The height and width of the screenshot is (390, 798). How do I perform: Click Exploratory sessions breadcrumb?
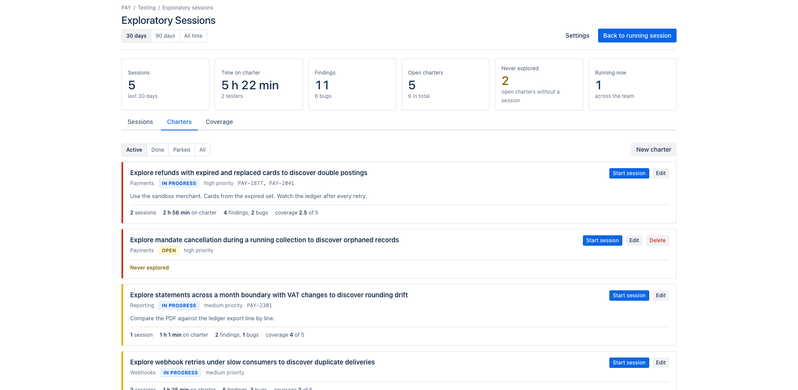click(x=188, y=8)
